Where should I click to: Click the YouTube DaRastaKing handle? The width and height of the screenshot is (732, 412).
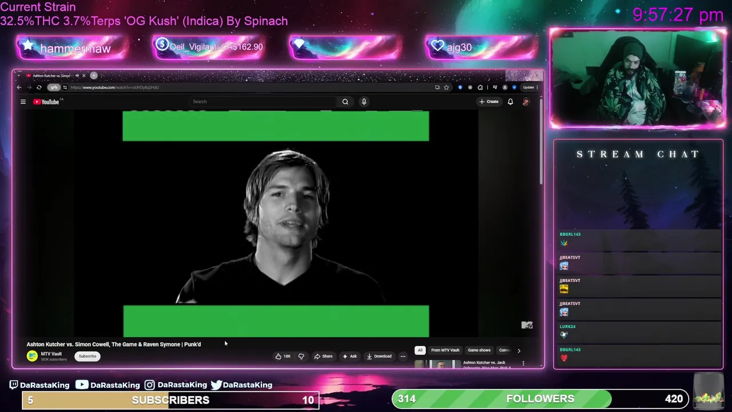click(115, 385)
